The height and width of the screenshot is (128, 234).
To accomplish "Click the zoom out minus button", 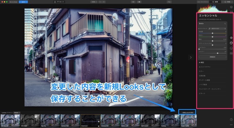I will pyautogui.click(x=100, y=2).
